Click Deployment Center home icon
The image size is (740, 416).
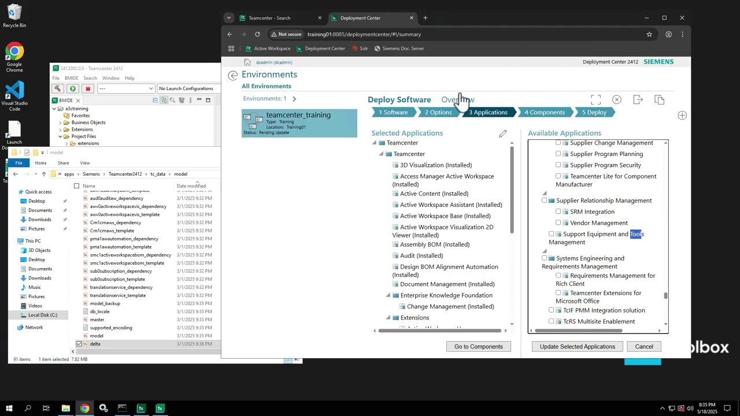(247, 62)
